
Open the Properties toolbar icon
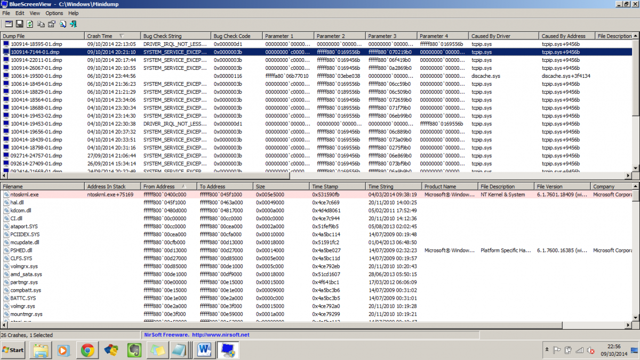(x=51, y=24)
